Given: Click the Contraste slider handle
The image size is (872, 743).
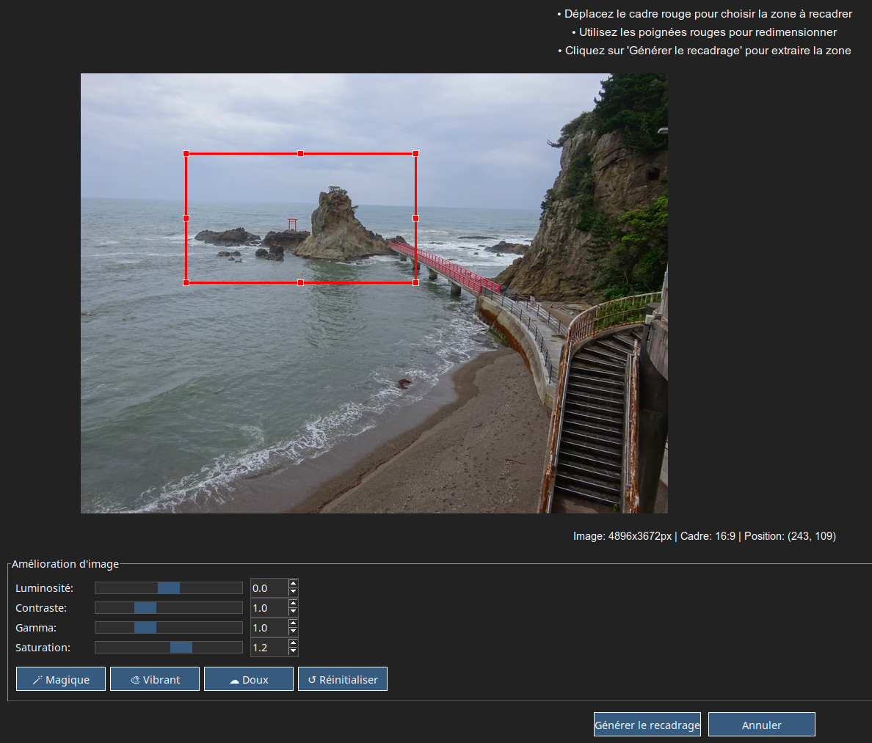Looking at the screenshot, I should pyautogui.click(x=145, y=608).
